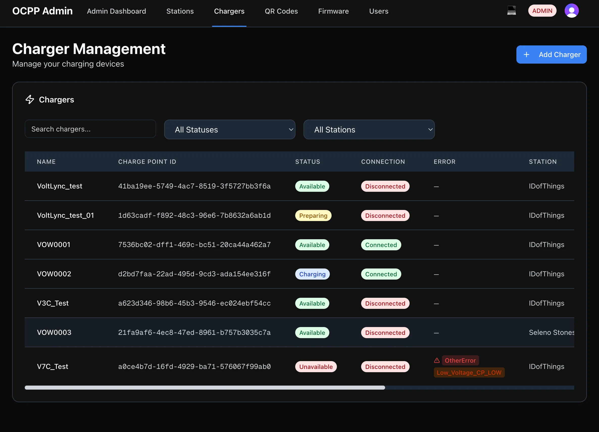Screen dimensions: 599x432
Task: Click ID 21fa9af6-4ec8-47ed-8961-b757b3035c7a
Action: click(x=194, y=333)
